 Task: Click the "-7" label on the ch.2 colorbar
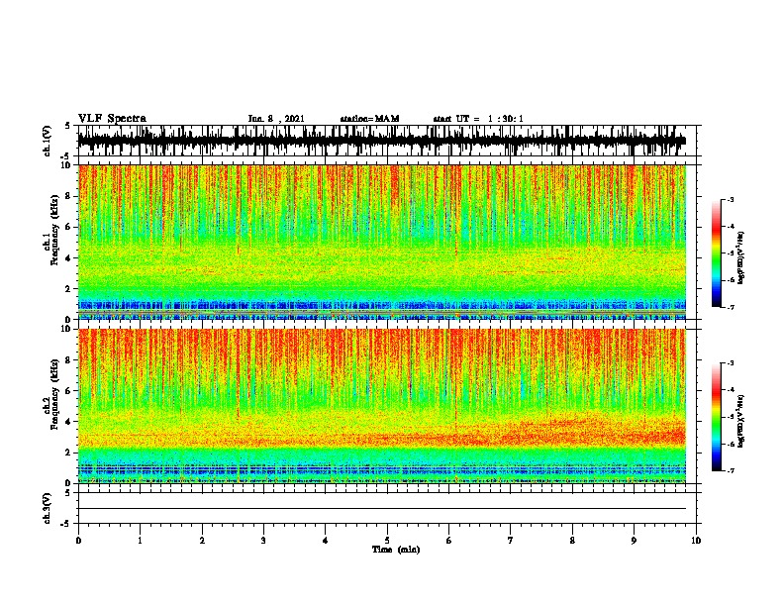731,471
